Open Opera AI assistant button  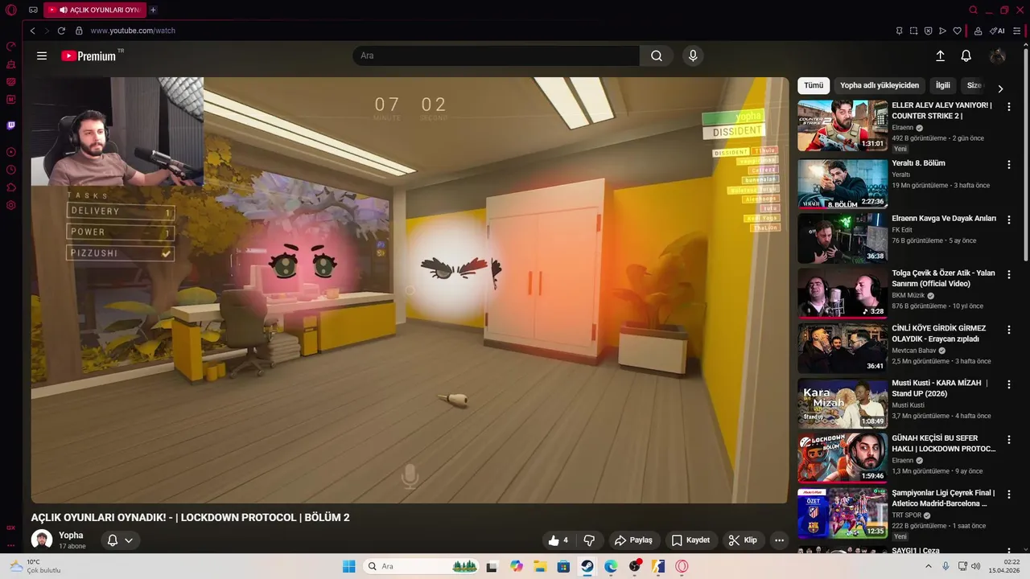997,31
